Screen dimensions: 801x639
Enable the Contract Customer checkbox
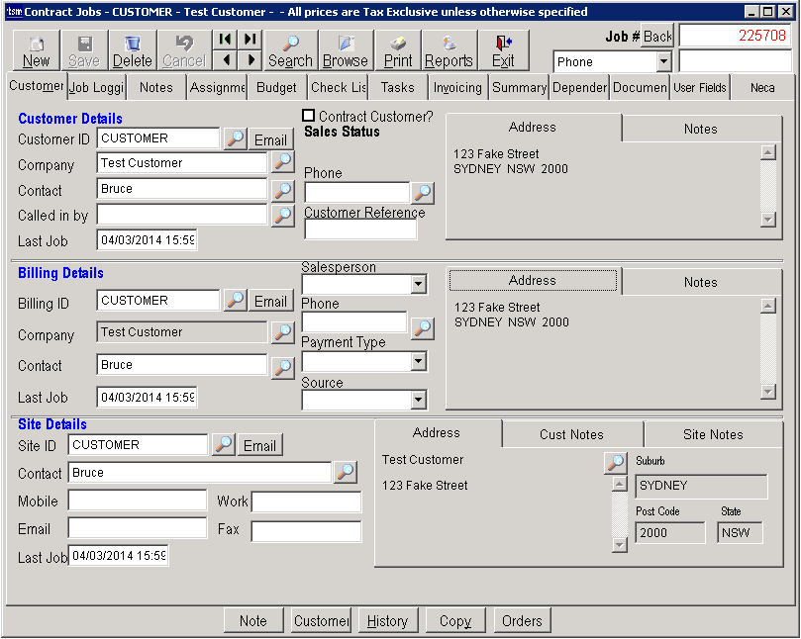tap(309, 116)
